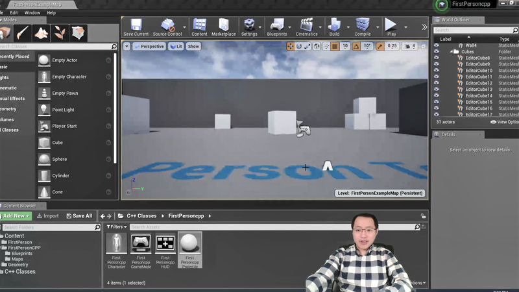Toggle visibility of EditorCube10
519x292 pixels.
coord(436,71)
